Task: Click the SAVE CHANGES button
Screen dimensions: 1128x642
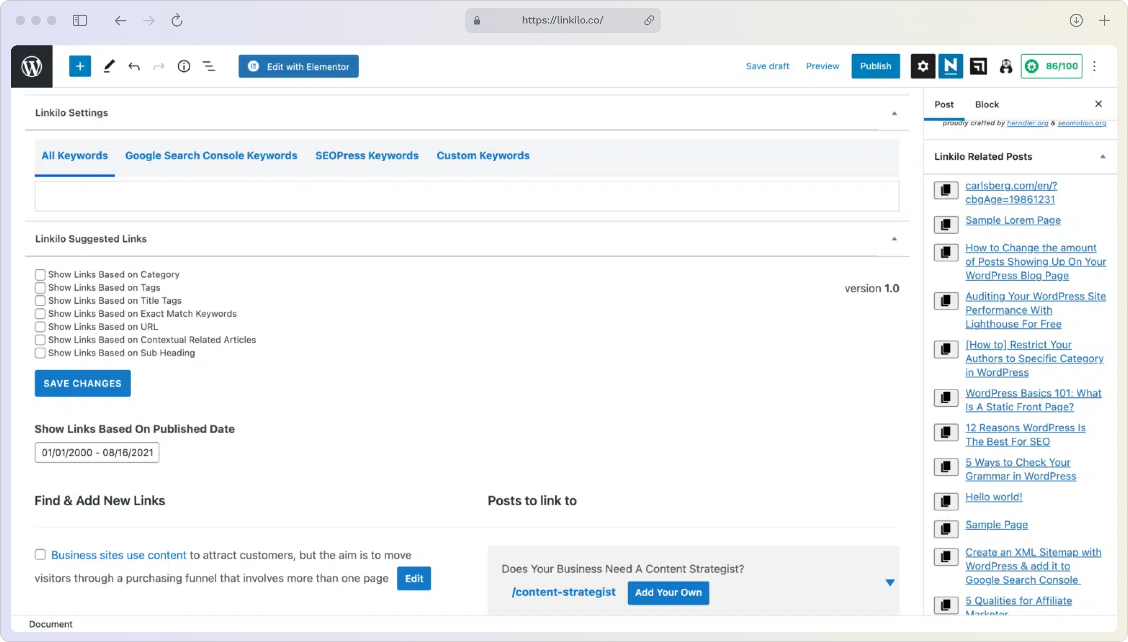Action: pyautogui.click(x=83, y=383)
